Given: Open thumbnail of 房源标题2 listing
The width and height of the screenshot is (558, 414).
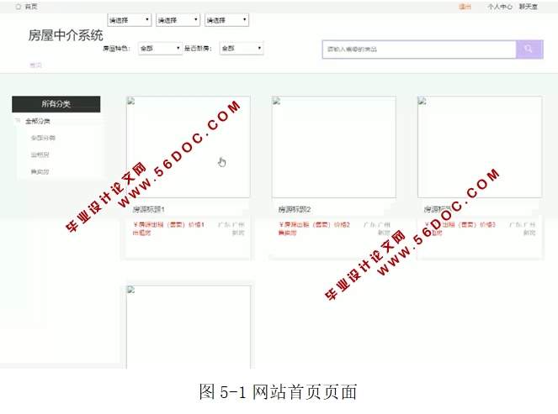Looking at the screenshot, I should click(333, 147).
